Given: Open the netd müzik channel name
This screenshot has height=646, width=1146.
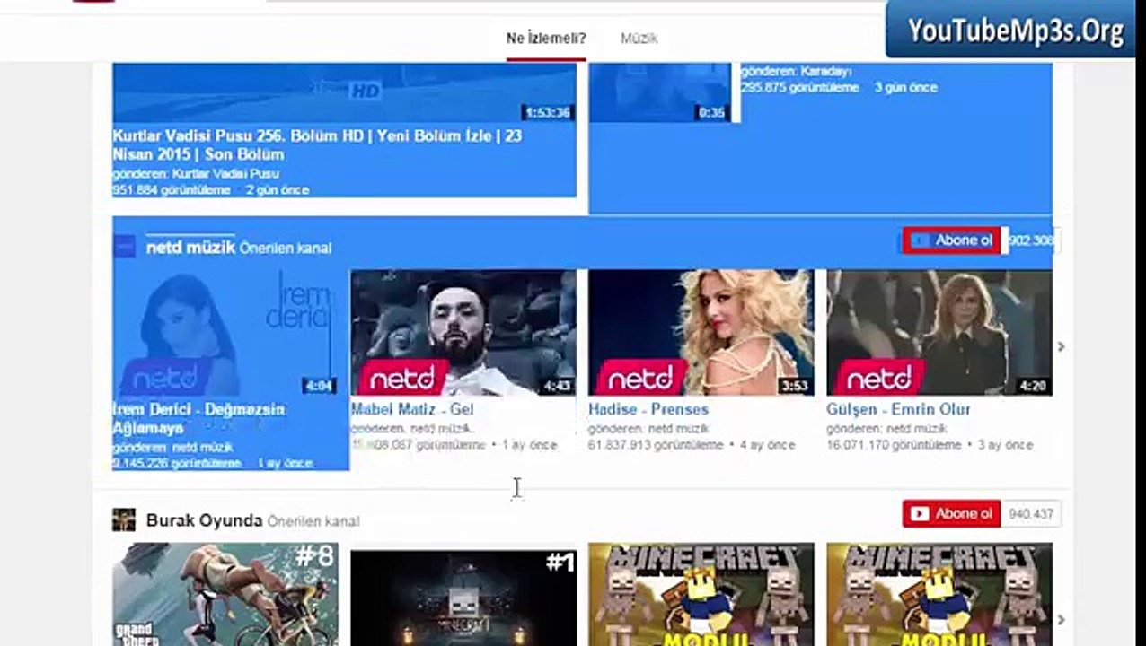Looking at the screenshot, I should [190, 247].
